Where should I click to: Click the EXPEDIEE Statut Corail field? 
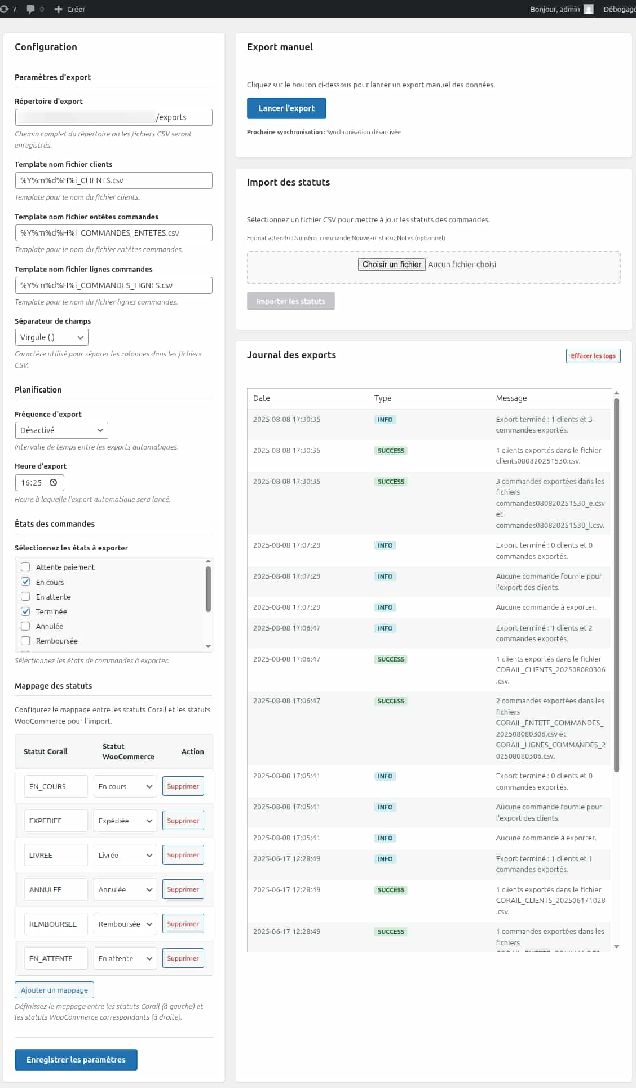(56, 821)
